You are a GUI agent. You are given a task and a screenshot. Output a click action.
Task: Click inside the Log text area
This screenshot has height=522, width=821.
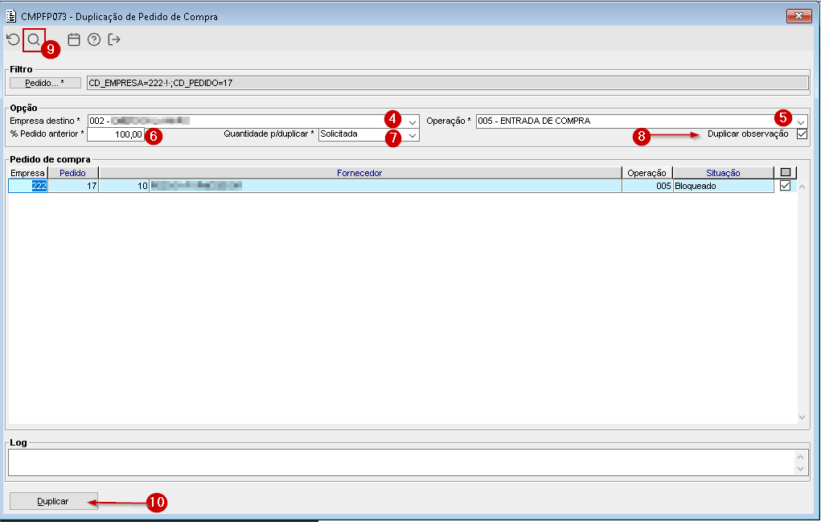[x=401, y=462]
